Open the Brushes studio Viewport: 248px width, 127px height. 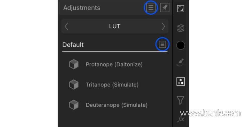181,63
